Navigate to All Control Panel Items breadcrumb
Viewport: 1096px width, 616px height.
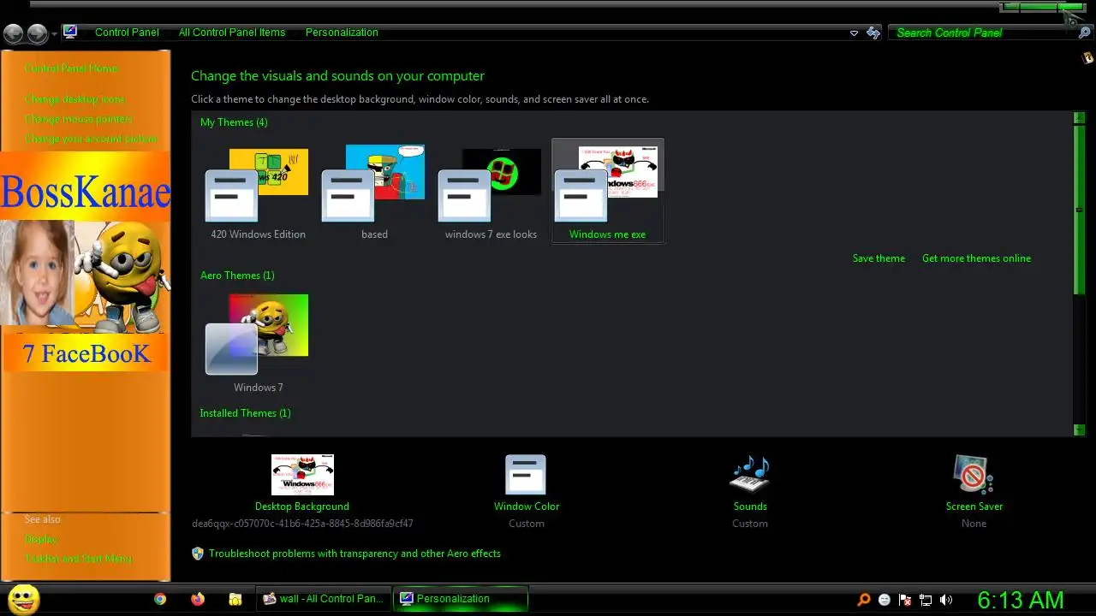click(x=231, y=33)
